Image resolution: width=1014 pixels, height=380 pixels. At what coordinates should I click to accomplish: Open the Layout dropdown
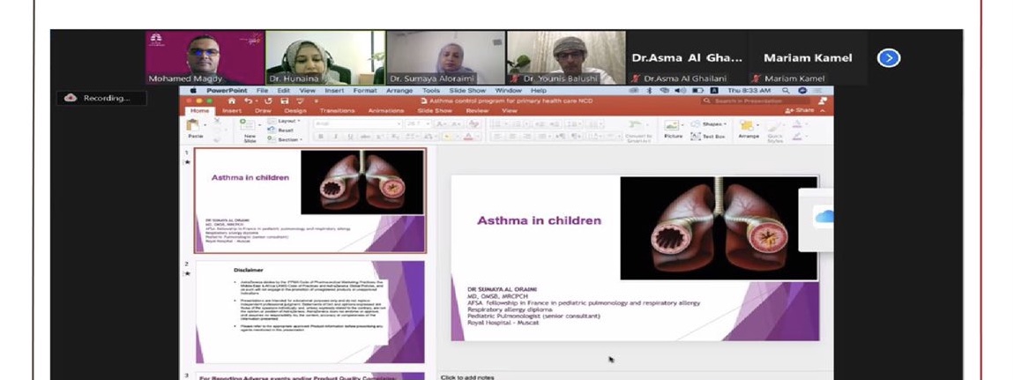click(x=287, y=121)
